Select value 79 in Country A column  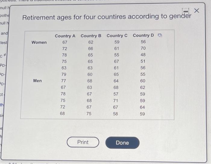click(x=64, y=74)
